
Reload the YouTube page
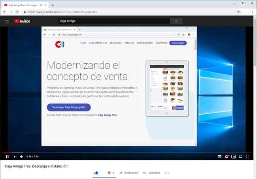click(17, 12)
